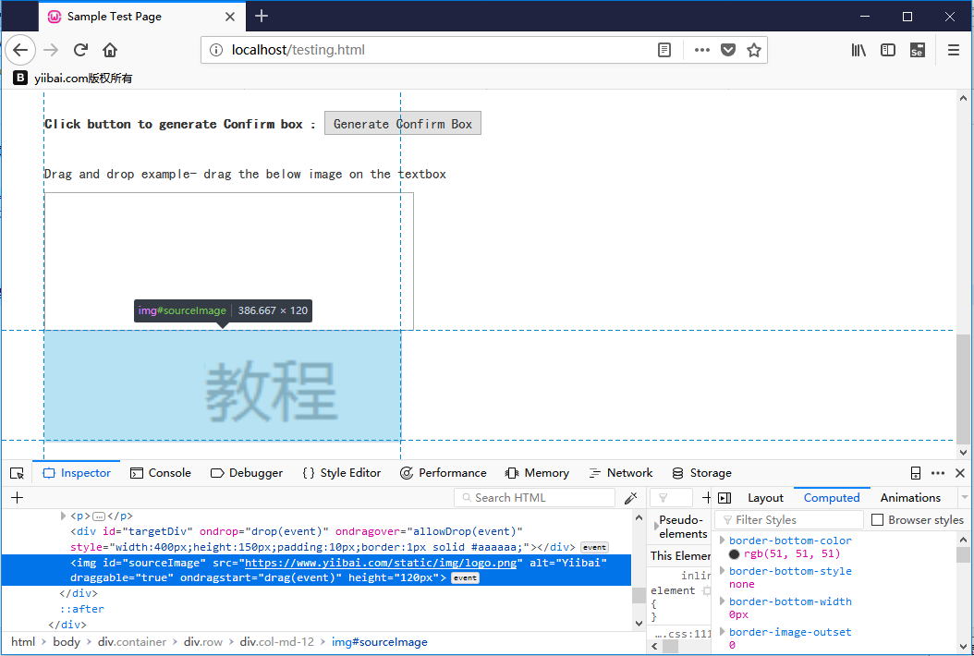This screenshot has height=656, width=974.
Task: Focus the Search HTML field
Action: [535, 498]
